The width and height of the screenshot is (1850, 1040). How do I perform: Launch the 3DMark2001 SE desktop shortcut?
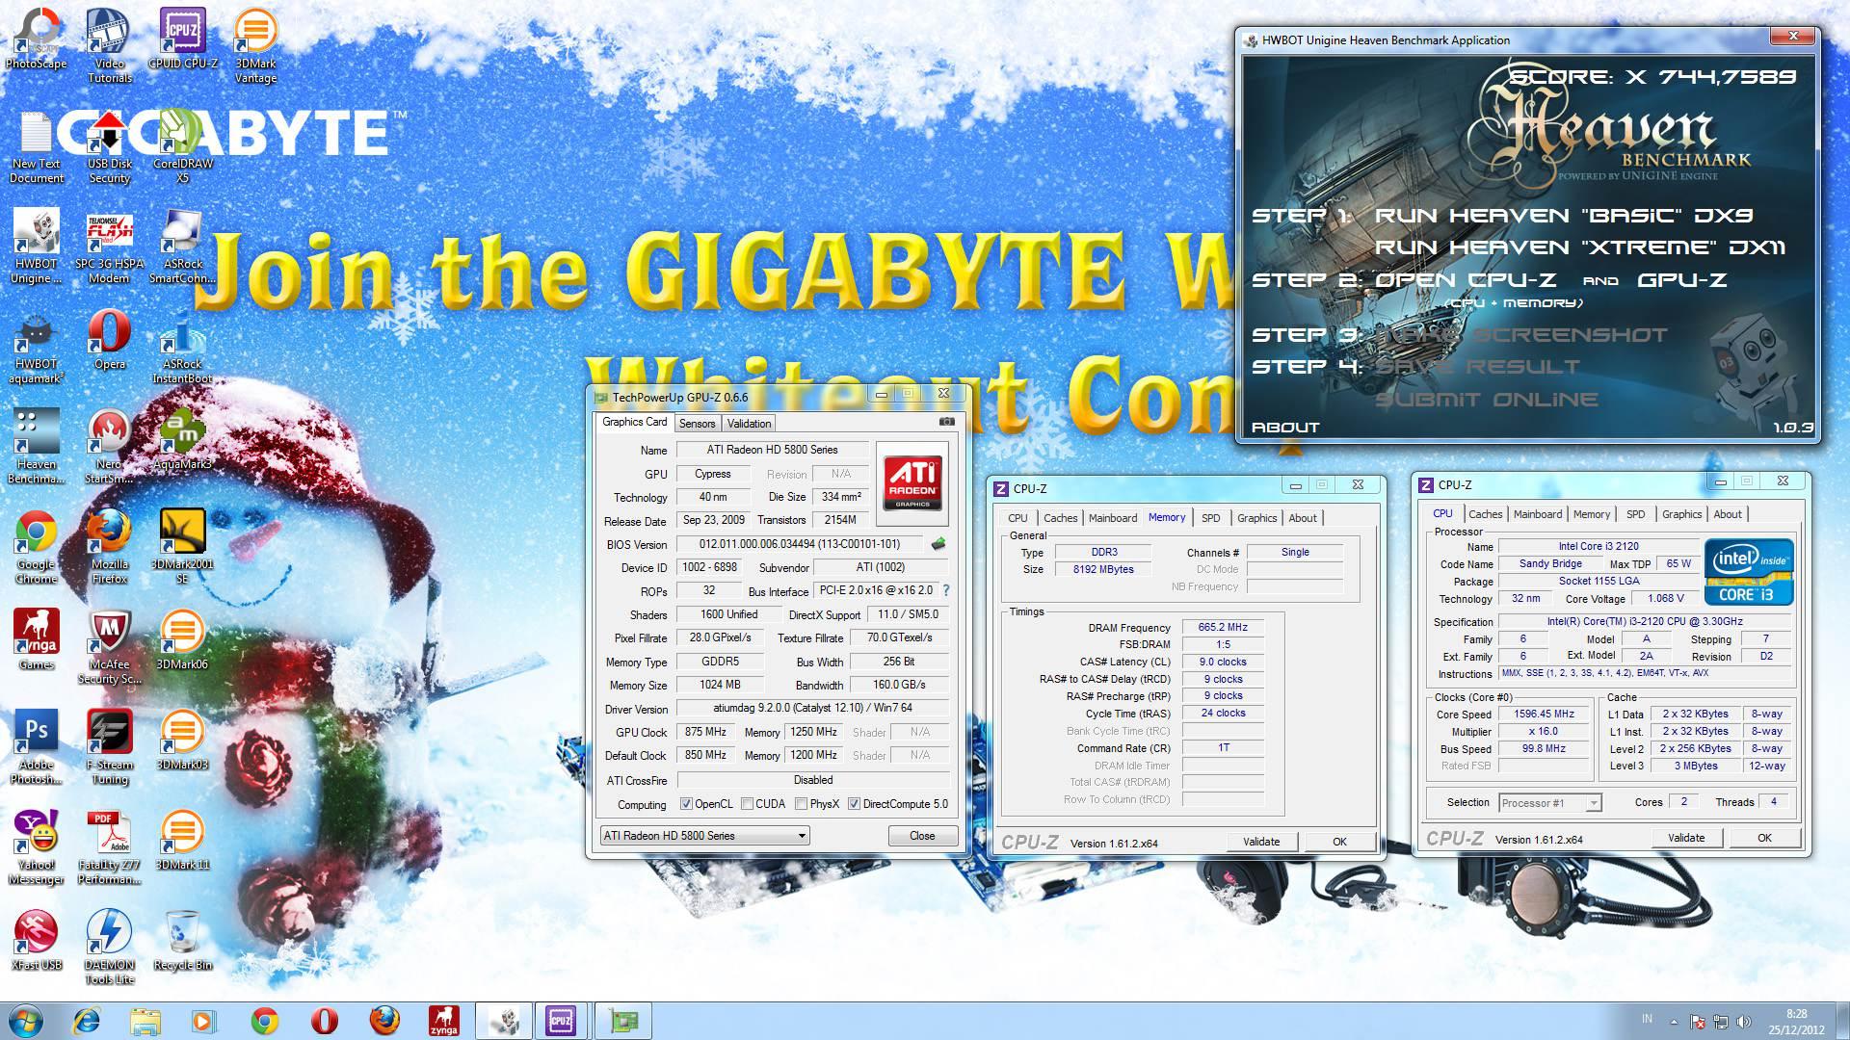click(x=183, y=548)
